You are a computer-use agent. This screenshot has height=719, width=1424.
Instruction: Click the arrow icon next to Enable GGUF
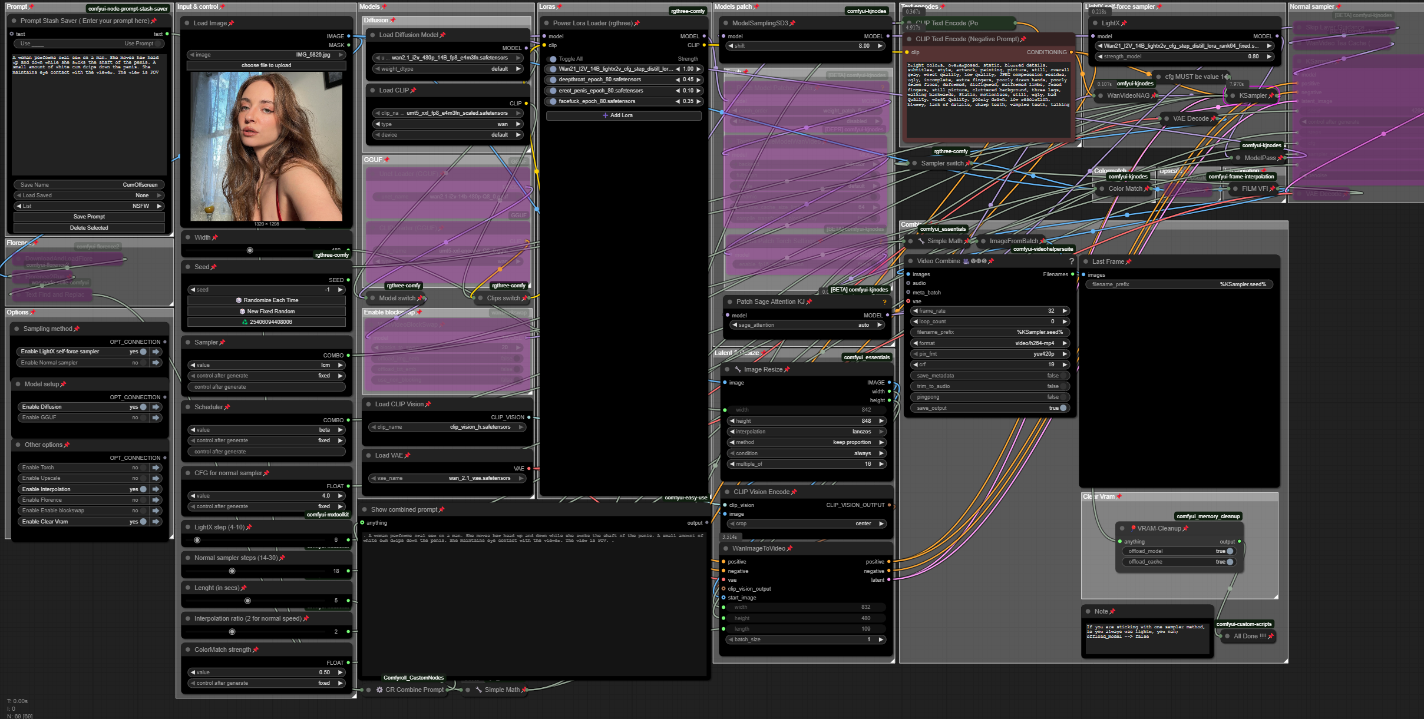[156, 418]
